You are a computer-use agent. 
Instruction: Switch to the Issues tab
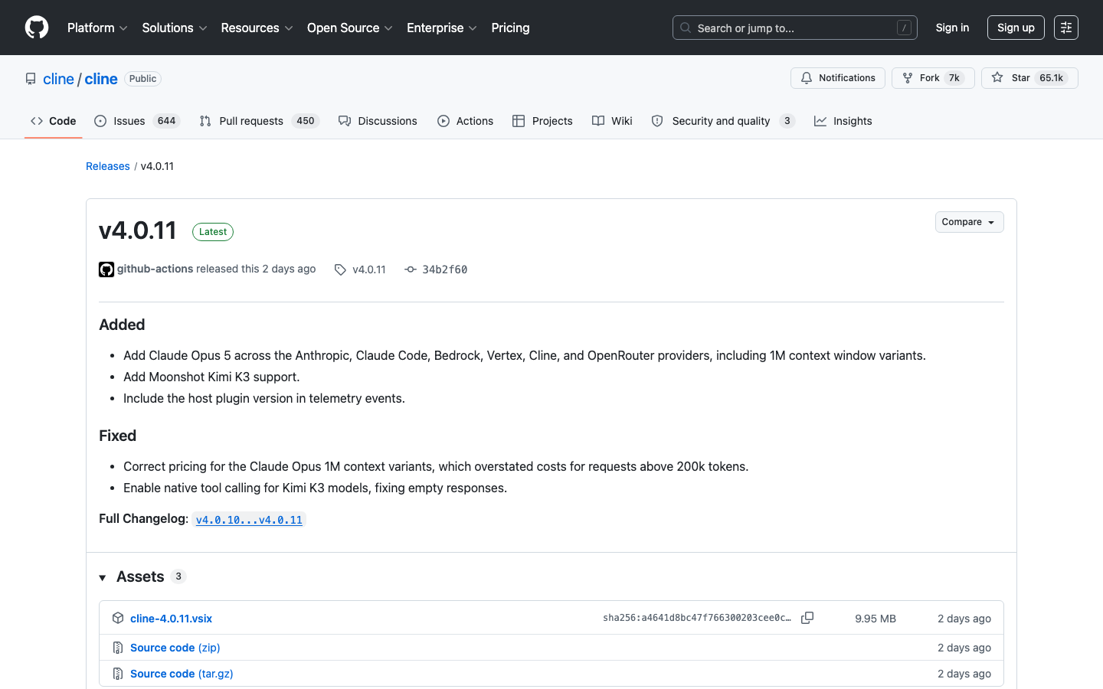tap(137, 121)
